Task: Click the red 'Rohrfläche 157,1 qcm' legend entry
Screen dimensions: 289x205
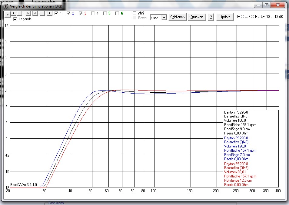Action: point(240,176)
